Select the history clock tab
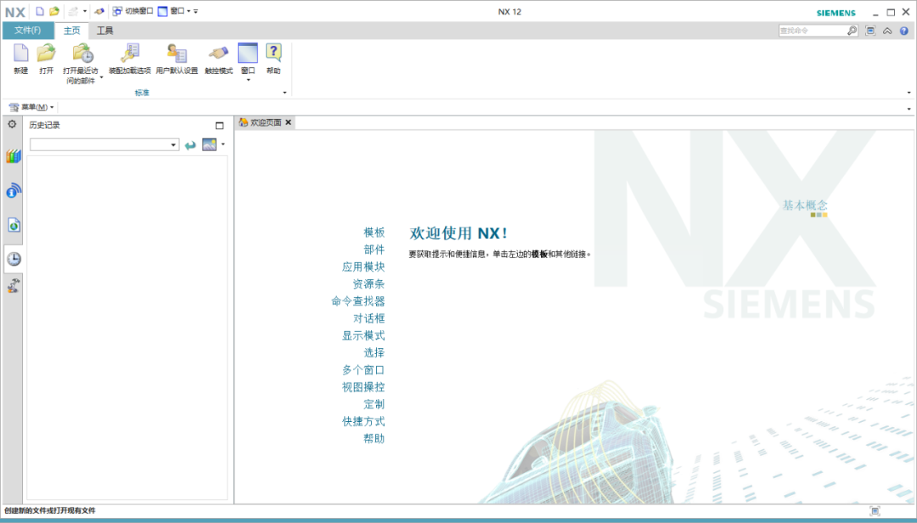917x523 pixels. click(14, 259)
